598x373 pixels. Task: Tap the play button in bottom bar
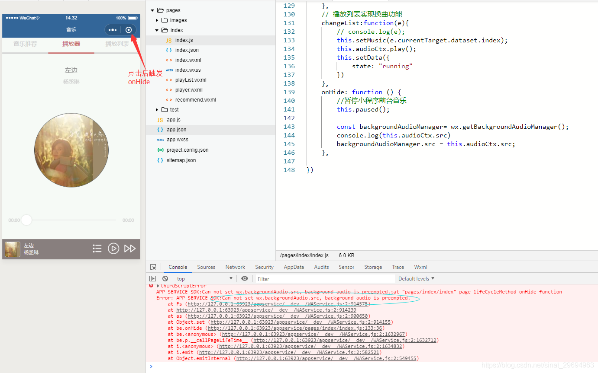tap(113, 249)
